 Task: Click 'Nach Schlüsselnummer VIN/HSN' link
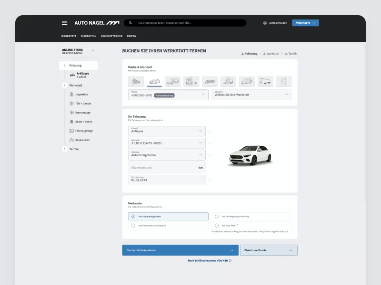(208, 261)
